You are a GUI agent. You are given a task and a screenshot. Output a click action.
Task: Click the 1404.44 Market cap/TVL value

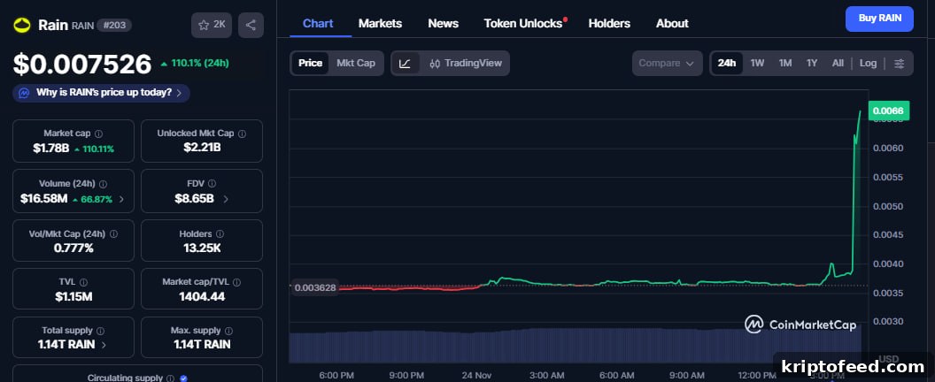coord(202,296)
